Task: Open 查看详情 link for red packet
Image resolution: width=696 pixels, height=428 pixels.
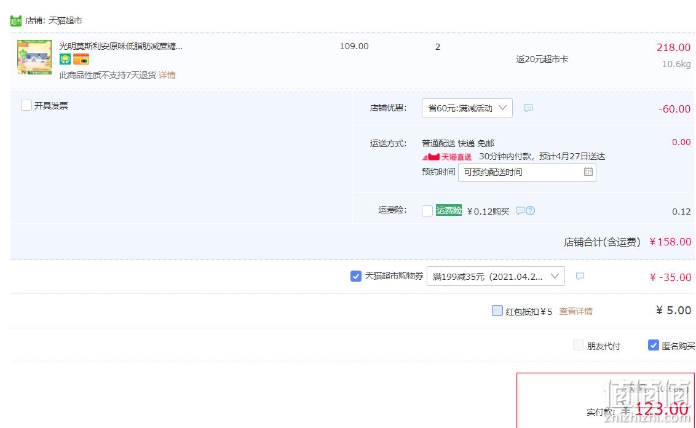Action: point(575,311)
